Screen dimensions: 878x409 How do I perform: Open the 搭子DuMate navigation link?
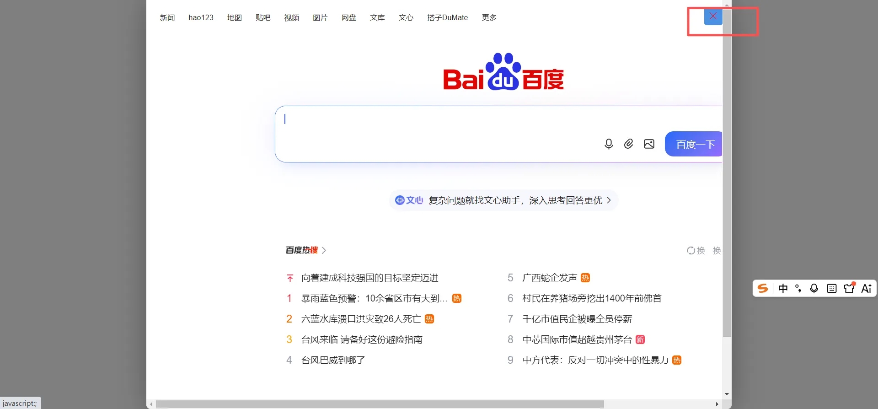pyautogui.click(x=448, y=17)
